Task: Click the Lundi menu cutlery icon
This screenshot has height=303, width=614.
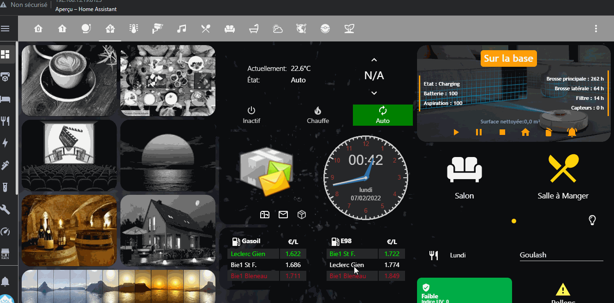Action: click(434, 255)
